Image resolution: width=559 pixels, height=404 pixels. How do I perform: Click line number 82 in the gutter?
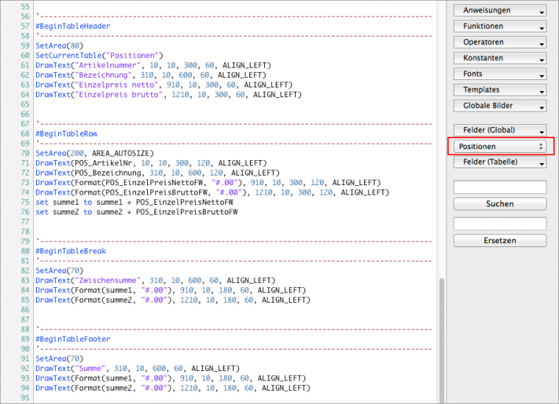point(25,270)
